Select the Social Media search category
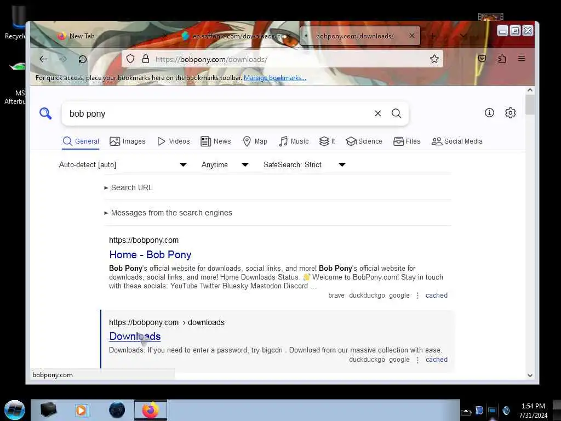Screen dimensions: 561x421 tap(457, 141)
